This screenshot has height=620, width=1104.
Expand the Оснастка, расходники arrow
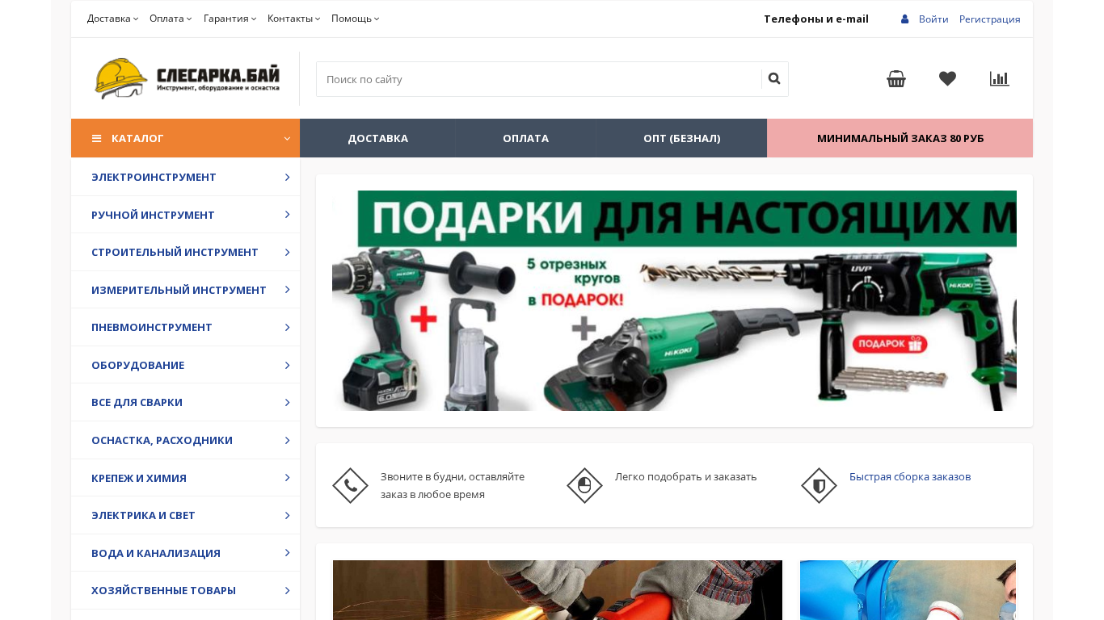287,440
